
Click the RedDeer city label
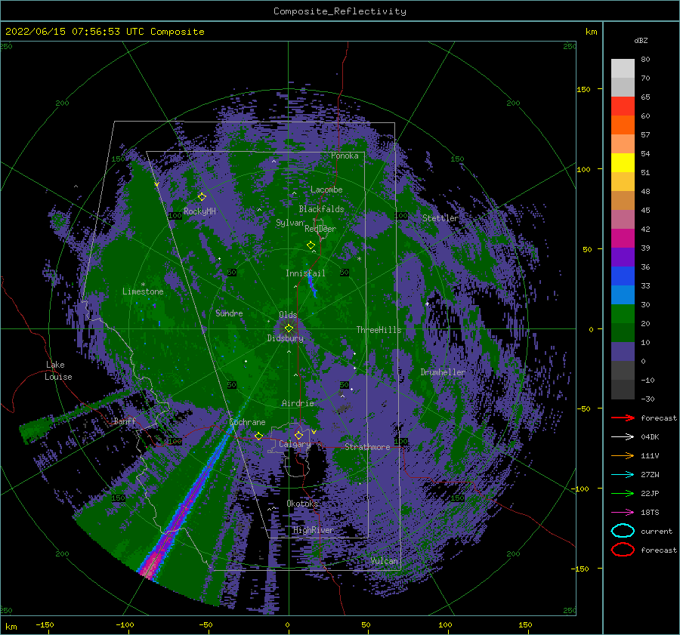(x=320, y=229)
